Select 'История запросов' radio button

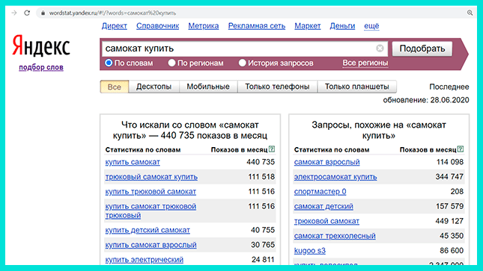(x=243, y=63)
